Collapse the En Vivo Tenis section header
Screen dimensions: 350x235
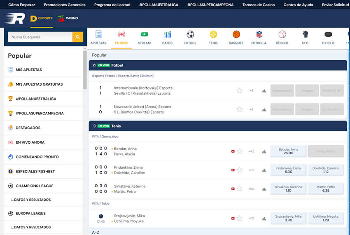coord(218,126)
